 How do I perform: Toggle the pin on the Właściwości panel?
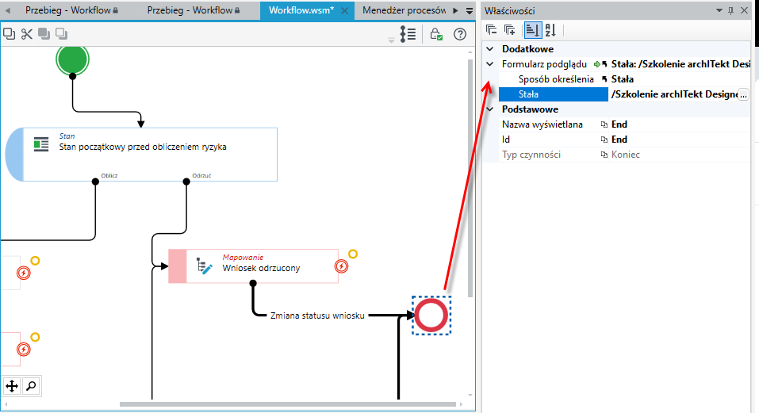[x=731, y=10]
